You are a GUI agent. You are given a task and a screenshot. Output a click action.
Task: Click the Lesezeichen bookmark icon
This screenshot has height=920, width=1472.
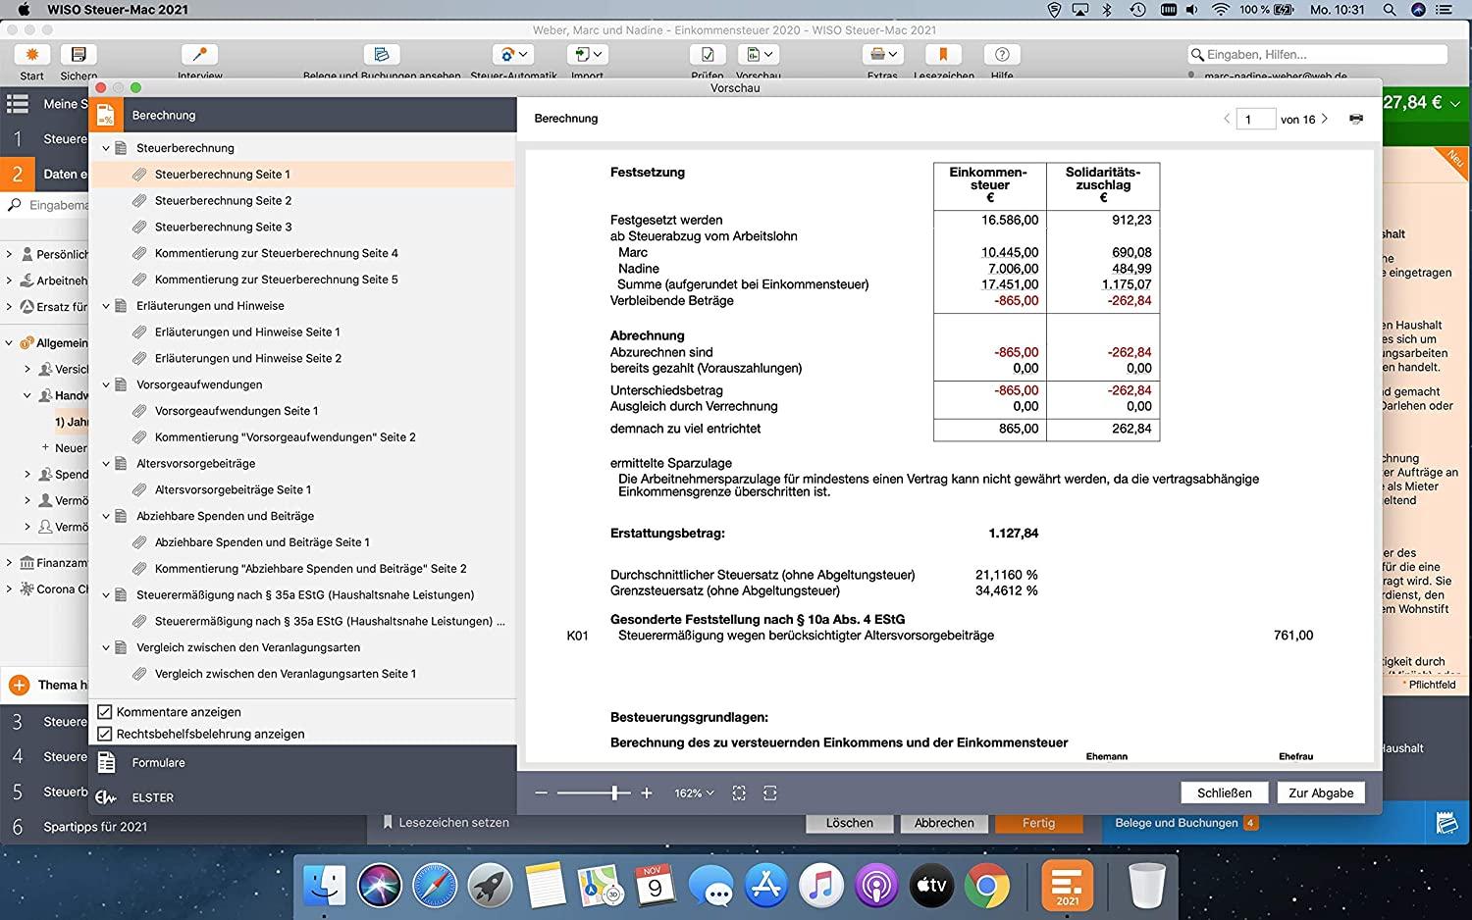pyautogui.click(x=943, y=55)
